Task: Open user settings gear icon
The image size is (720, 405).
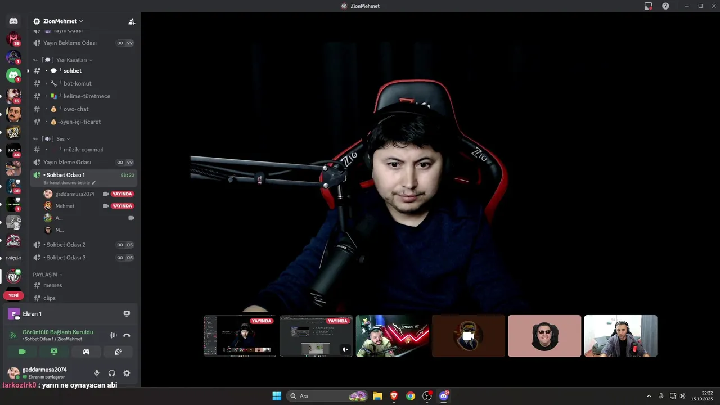Action: [127, 373]
